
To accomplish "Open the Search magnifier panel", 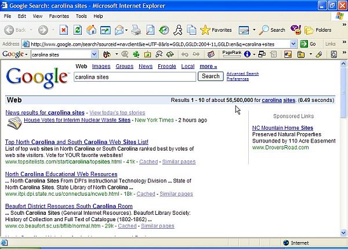I will tap(272, 30).
